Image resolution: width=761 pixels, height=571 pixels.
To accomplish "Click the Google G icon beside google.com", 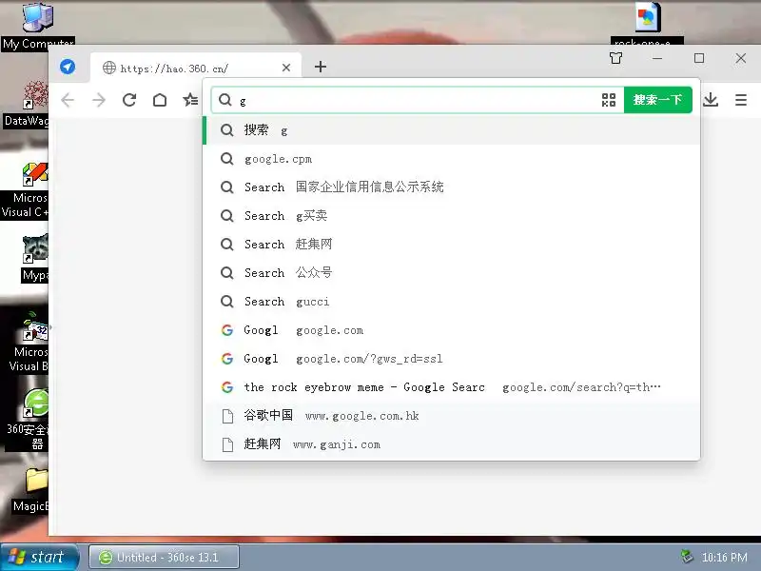I will pyautogui.click(x=226, y=330).
